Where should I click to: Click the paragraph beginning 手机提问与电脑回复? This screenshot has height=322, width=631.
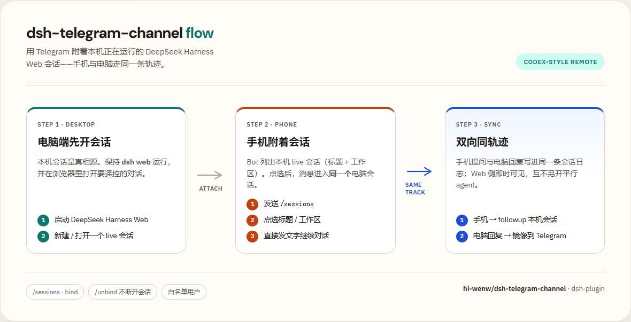pos(520,173)
